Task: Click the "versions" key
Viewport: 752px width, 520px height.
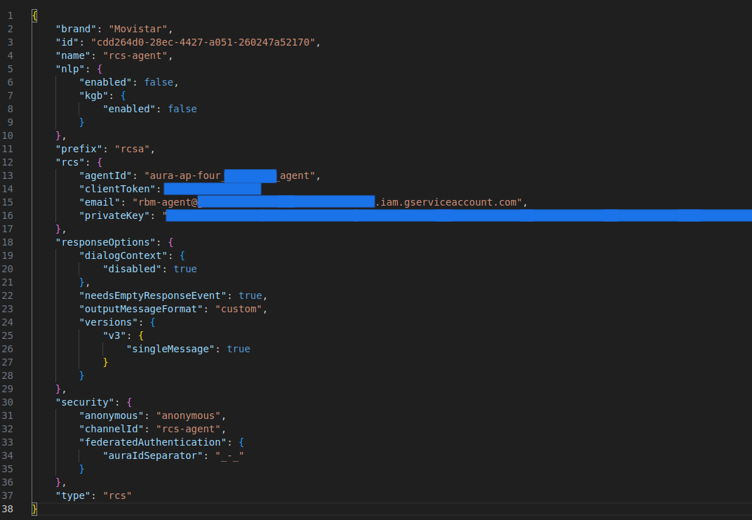Action: (x=109, y=322)
